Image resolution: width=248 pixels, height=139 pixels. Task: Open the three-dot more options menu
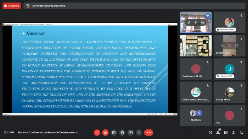139,133
